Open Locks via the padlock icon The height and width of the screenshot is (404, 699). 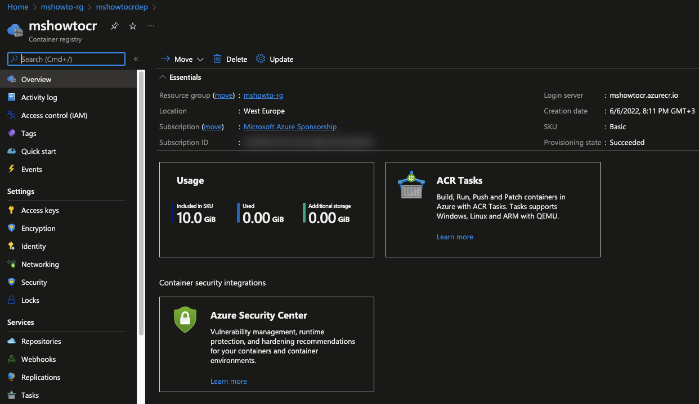point(11,300)
